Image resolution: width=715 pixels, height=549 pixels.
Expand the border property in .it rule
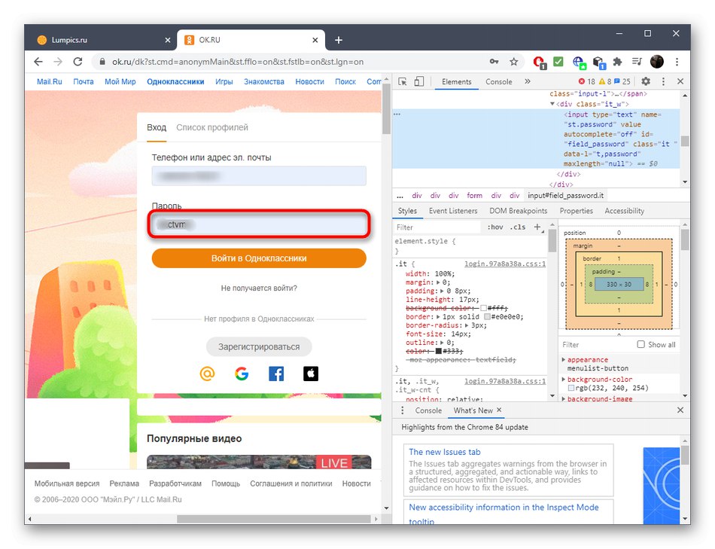(439, 317)
